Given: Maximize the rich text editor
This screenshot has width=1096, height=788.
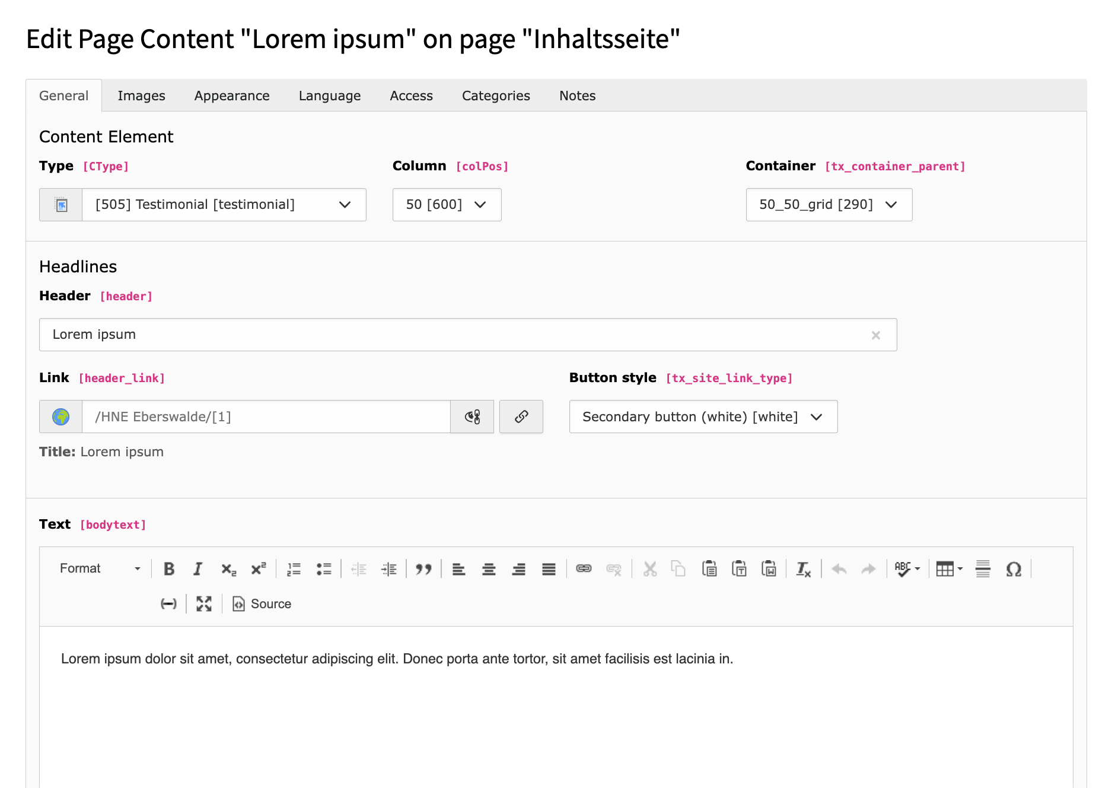Looking at the screenshot, I should click(x=204, y=604).
